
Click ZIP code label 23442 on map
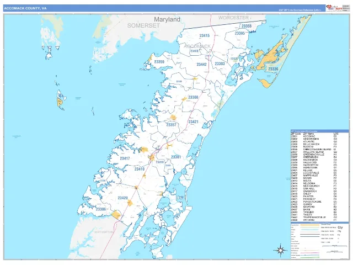(201, 65)
